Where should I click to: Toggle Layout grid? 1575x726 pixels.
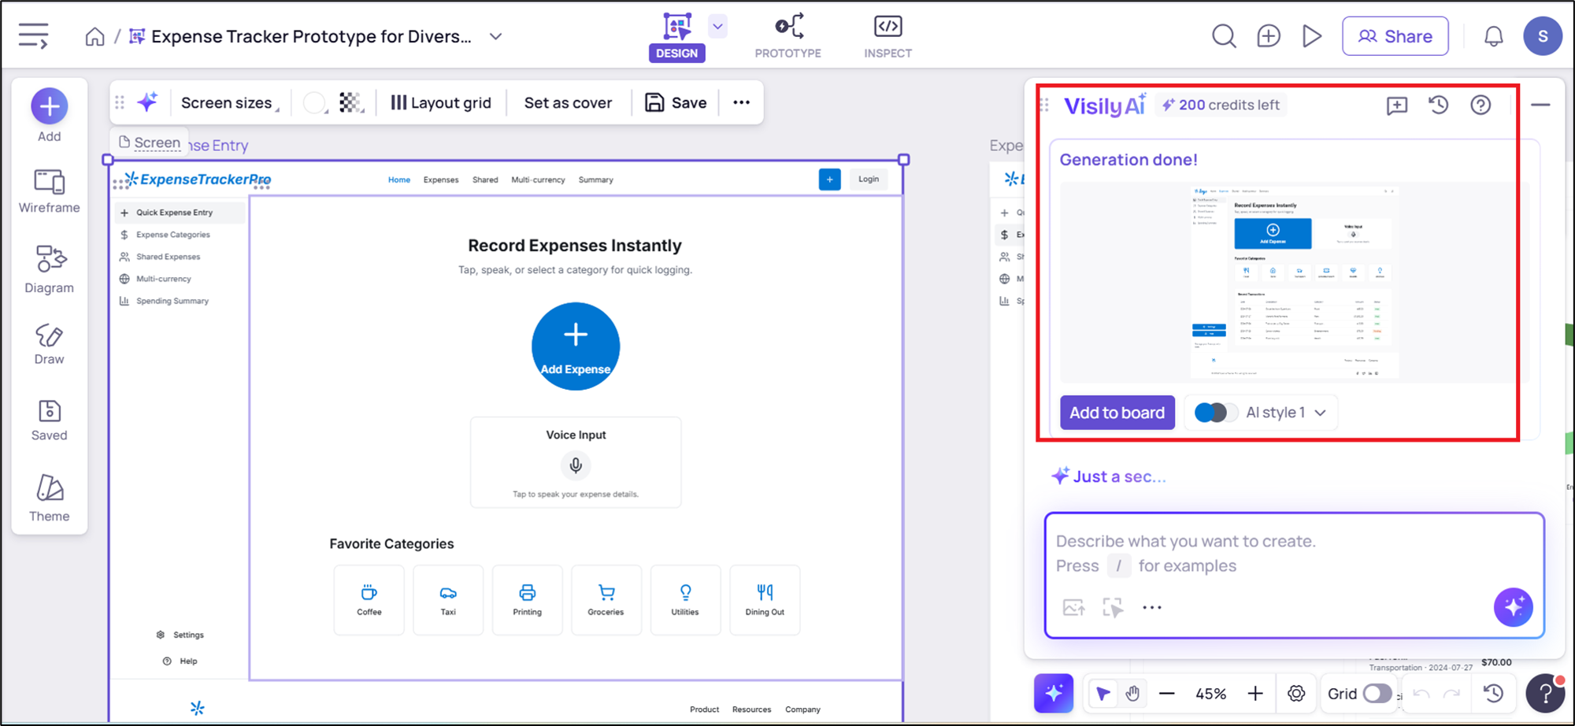pyautogui.click(x=441, y=102)
